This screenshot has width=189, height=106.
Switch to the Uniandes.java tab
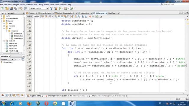tap(46, 13)
